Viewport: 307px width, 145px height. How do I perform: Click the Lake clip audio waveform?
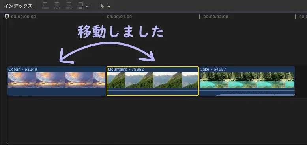click(x=255, y=95)
